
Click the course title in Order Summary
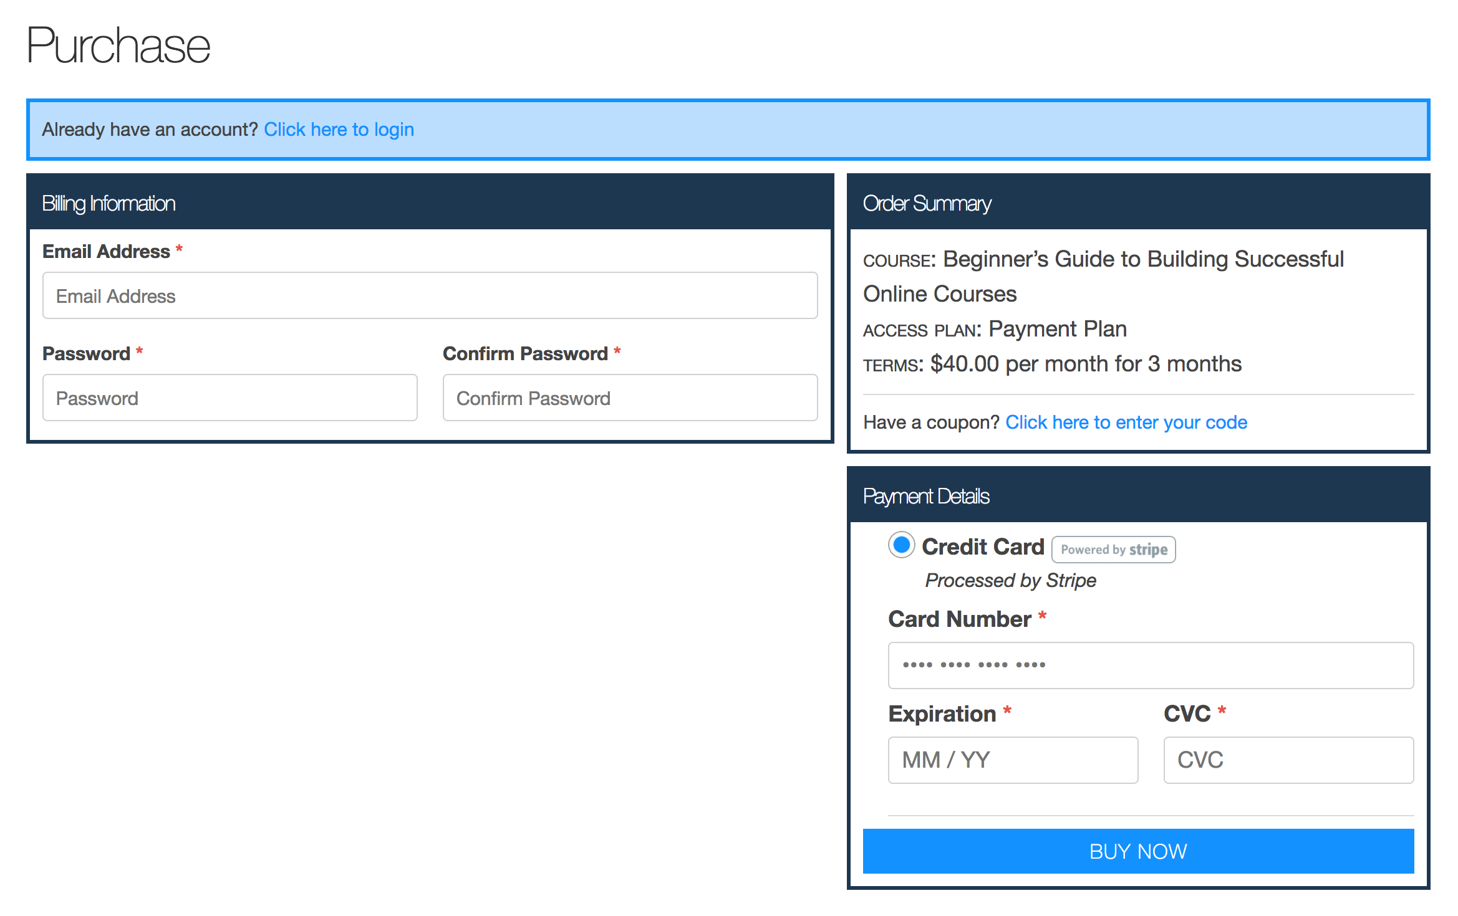click(1142, 260)
